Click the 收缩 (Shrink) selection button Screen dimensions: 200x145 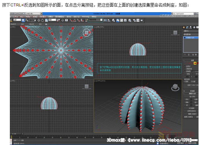click(188, 74)
